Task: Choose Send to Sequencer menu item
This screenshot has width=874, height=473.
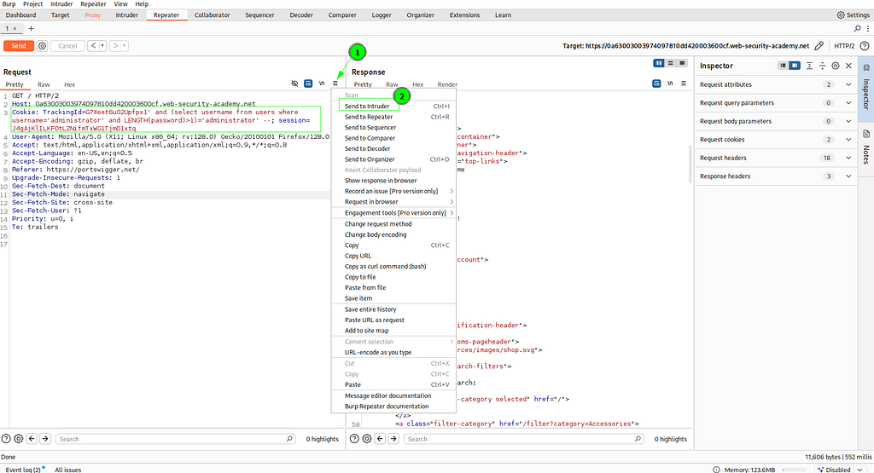Action: (370, 128)
